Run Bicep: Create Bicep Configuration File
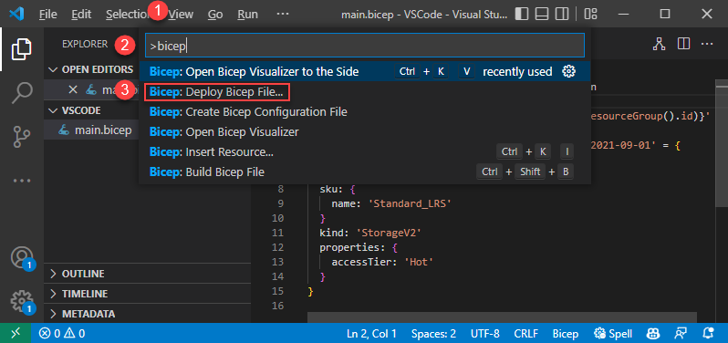Screen dimensions: 728x343 pos(365,112)
